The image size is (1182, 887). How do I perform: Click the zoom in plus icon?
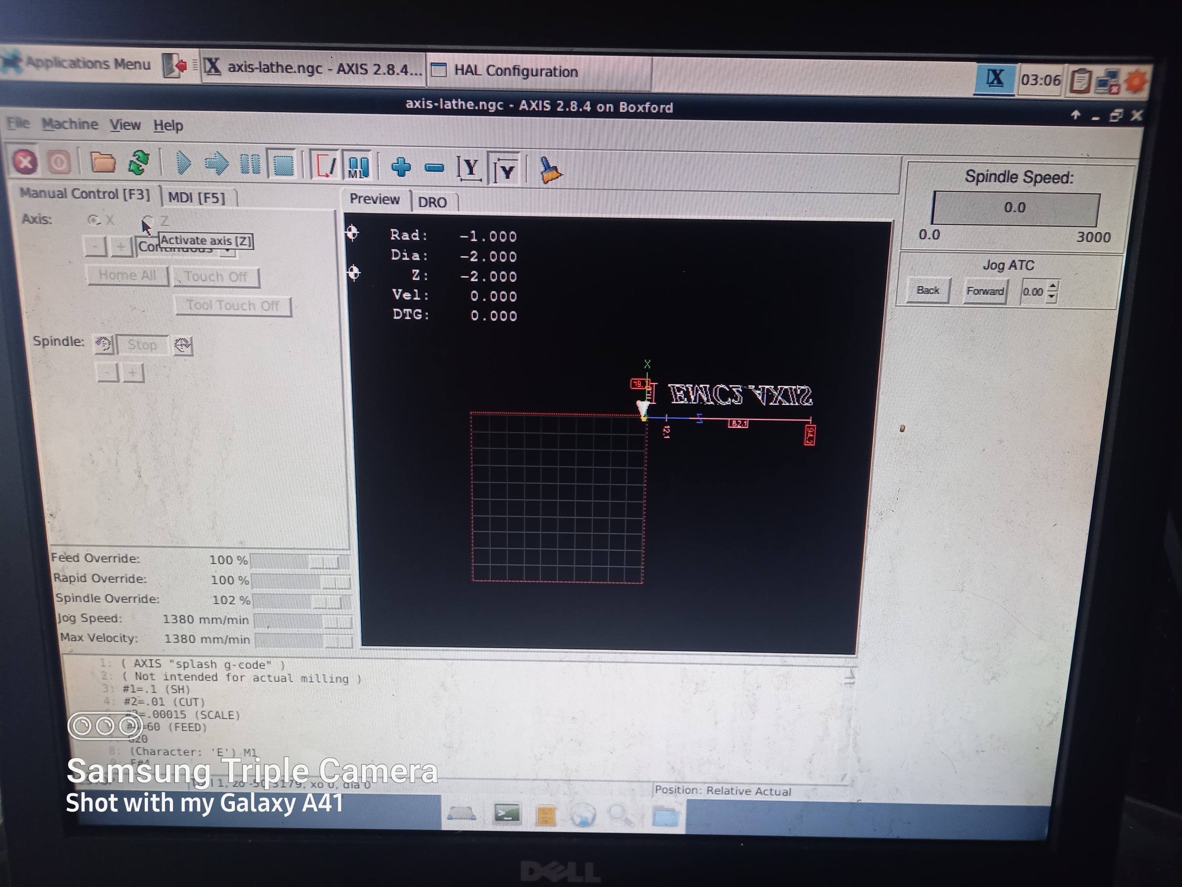click(401, 167)
